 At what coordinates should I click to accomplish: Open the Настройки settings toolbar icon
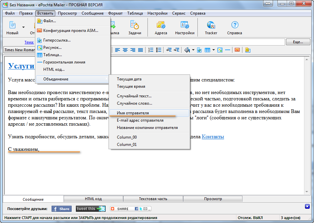pos(184,25)
